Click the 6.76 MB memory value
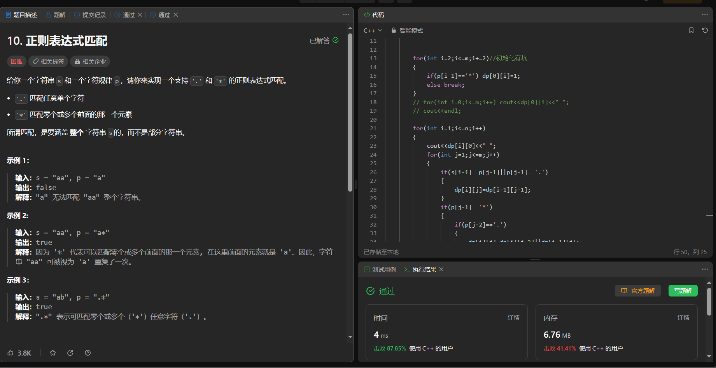 (x=557, y=335)
